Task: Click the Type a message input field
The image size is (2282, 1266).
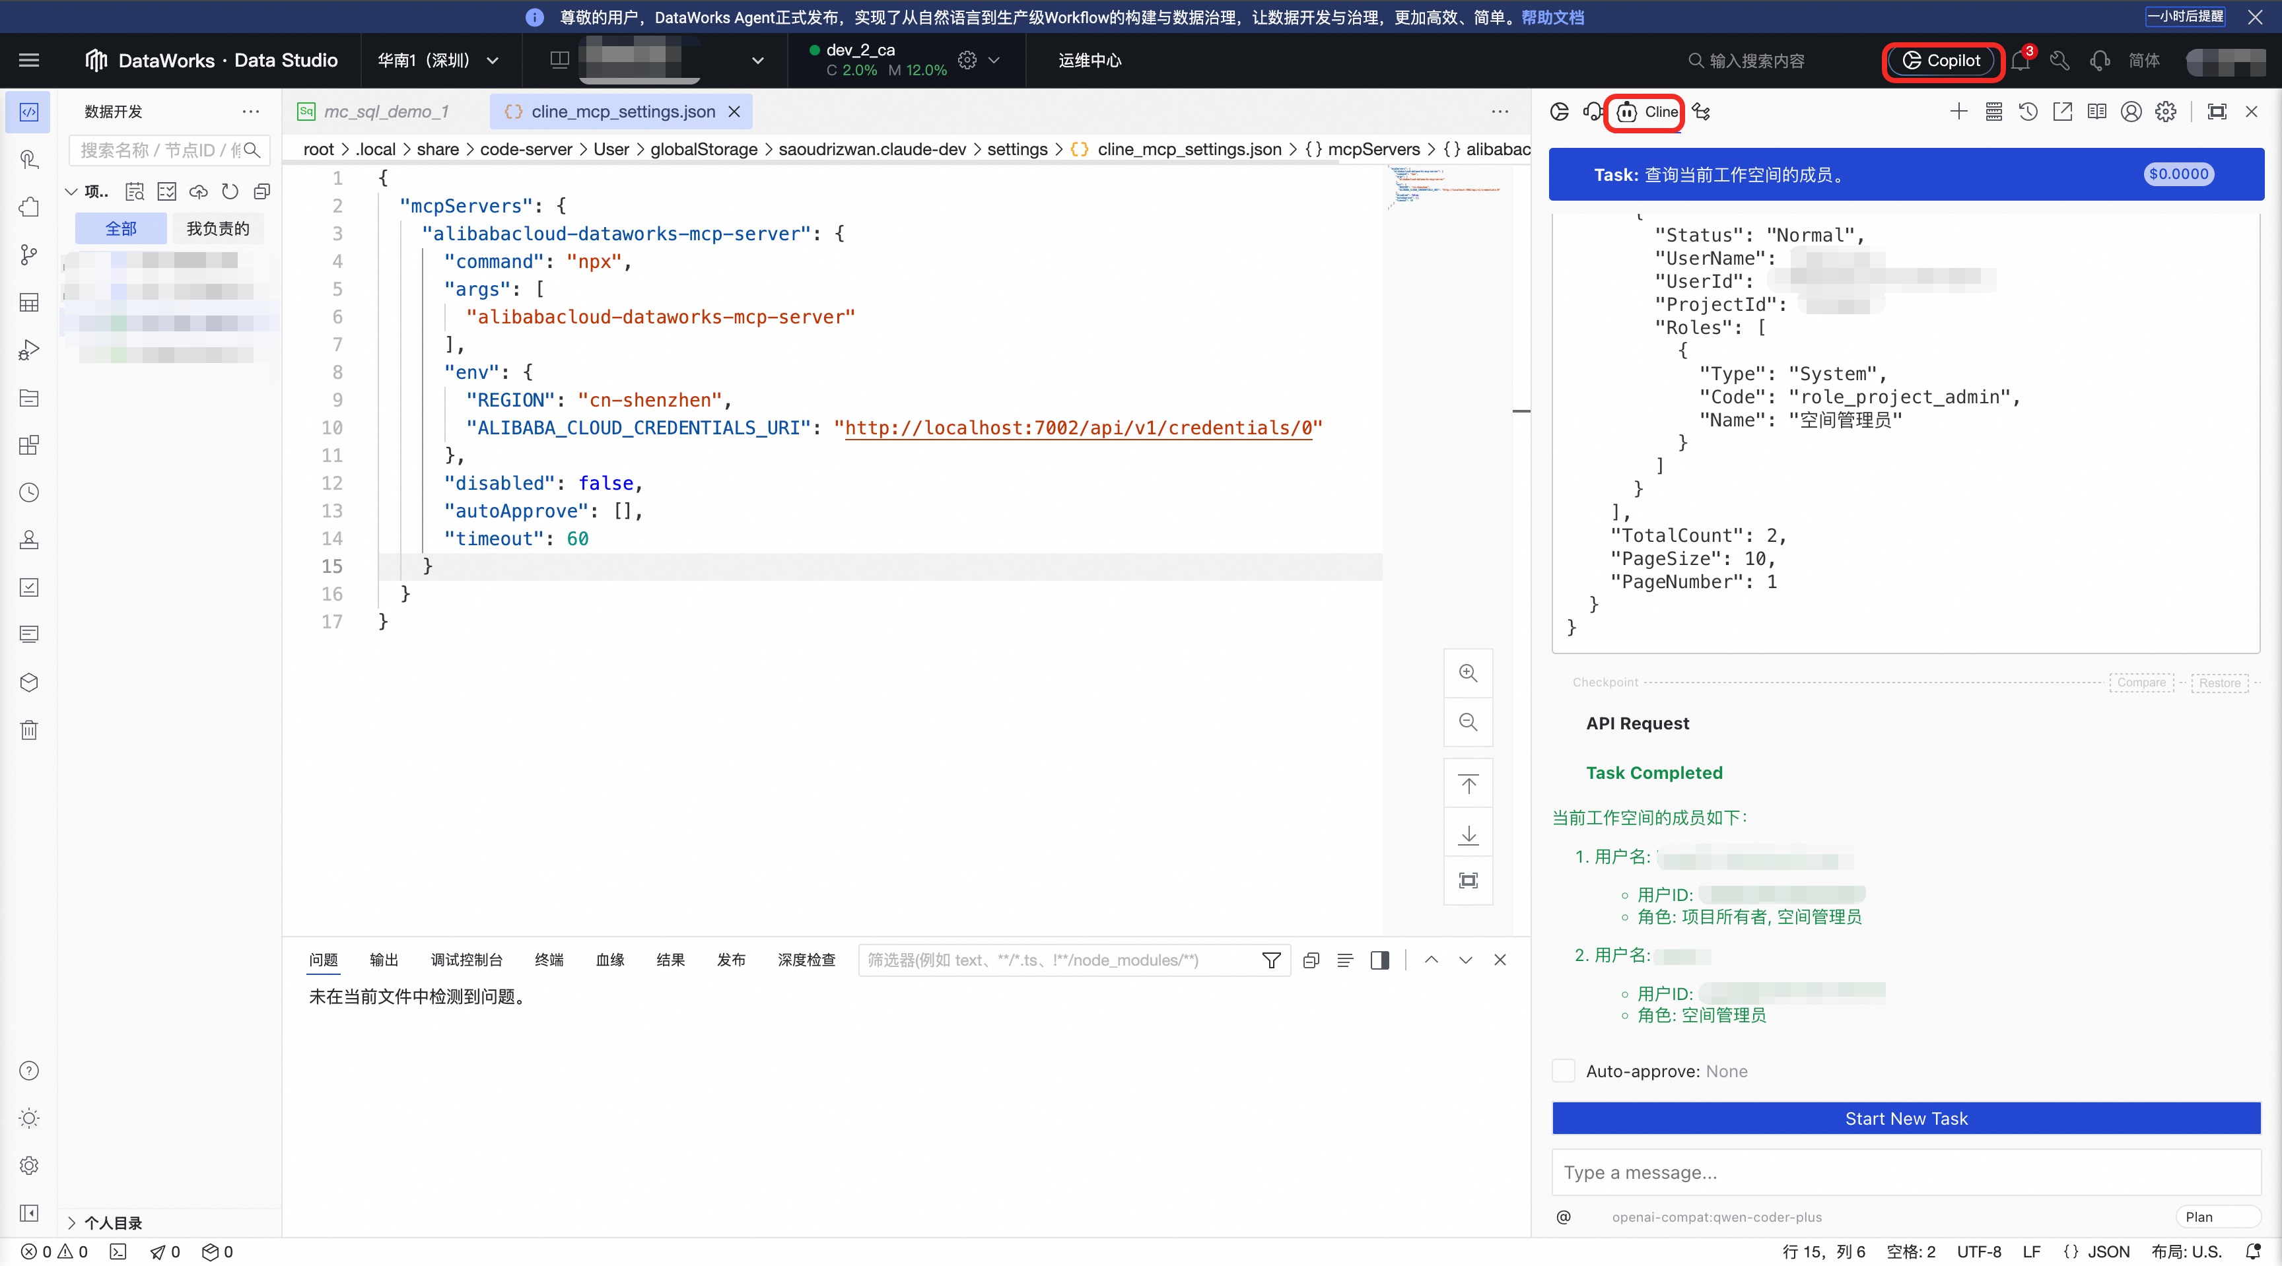Action: point(1906,1172)
